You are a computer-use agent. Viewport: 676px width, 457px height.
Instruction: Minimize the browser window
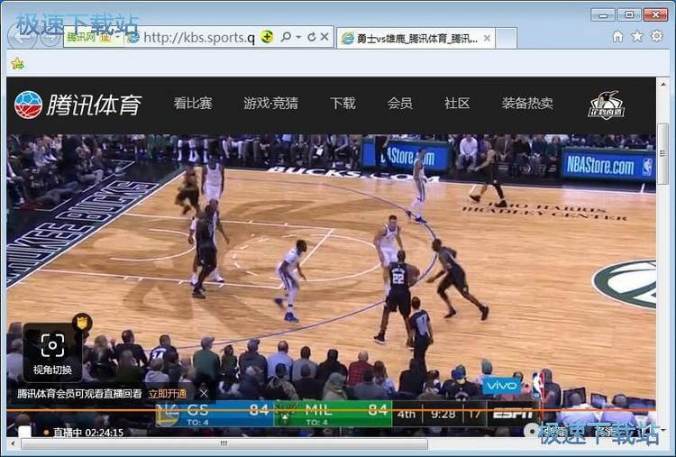pos(603,14)
